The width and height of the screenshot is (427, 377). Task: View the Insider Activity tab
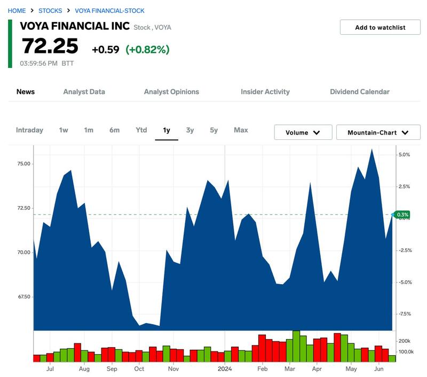coord(265,92)
